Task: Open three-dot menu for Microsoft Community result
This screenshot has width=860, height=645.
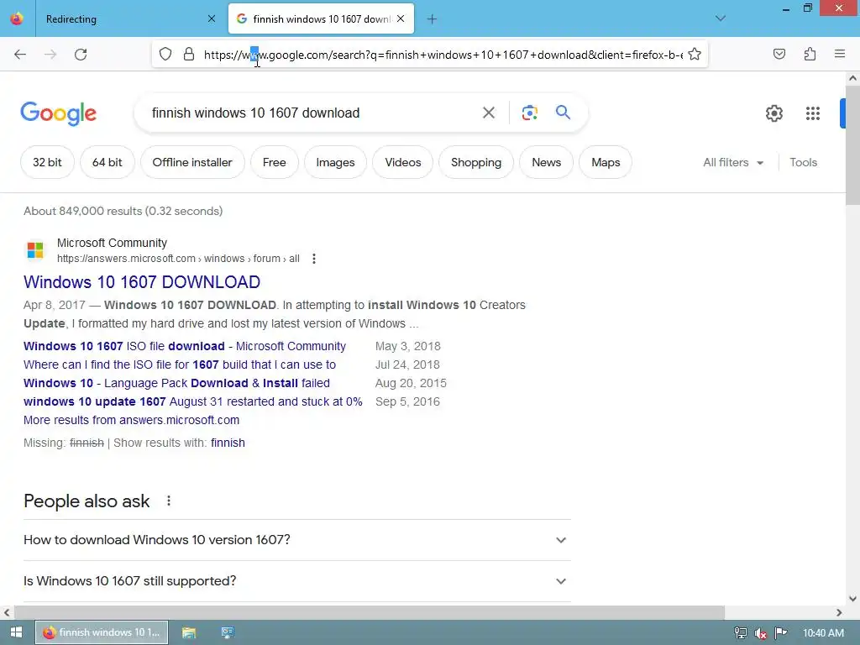Action: (314, 259)
